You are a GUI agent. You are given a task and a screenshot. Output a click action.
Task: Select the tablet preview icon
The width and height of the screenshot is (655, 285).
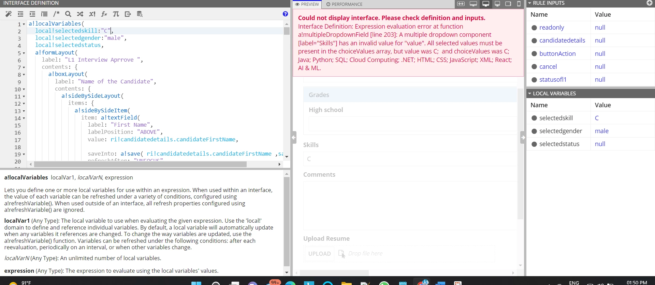pyautogui.click(x=508, y=4)
